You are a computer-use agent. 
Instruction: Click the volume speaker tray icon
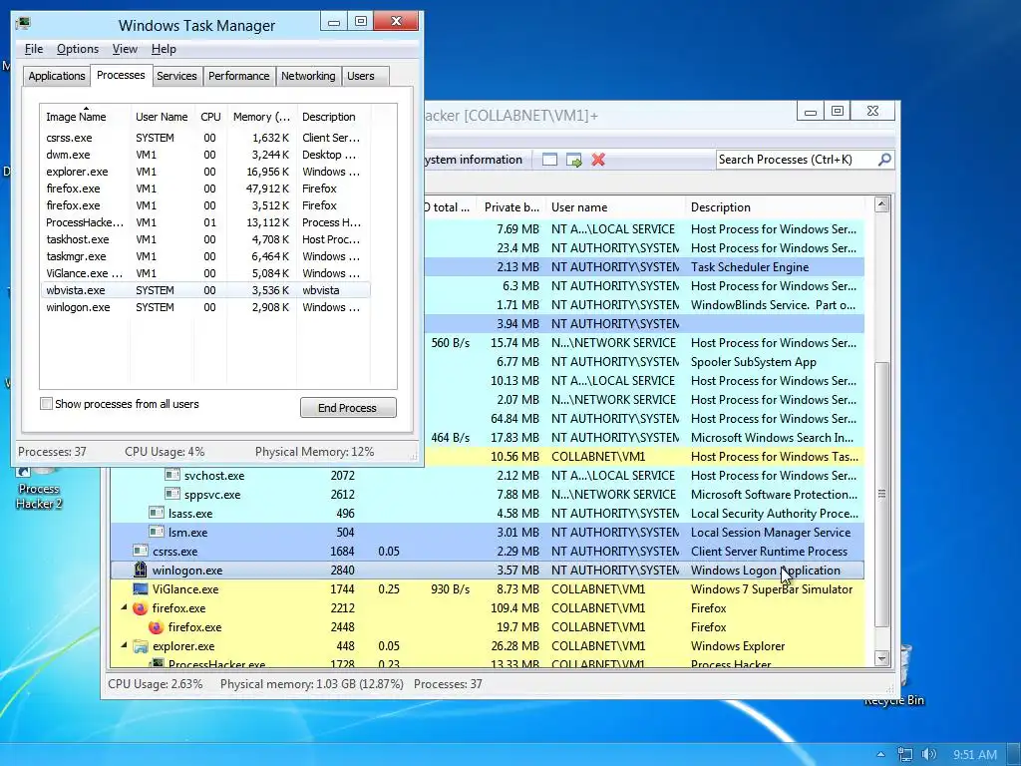(929, 754)
